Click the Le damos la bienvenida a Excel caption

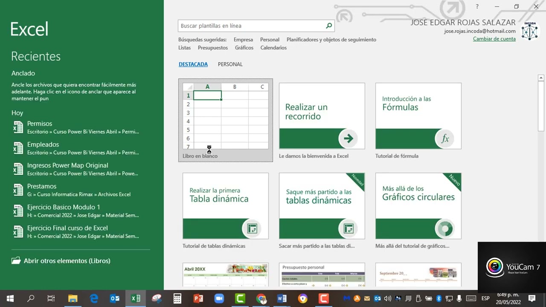pyautogui.click(x=314, y=156)
